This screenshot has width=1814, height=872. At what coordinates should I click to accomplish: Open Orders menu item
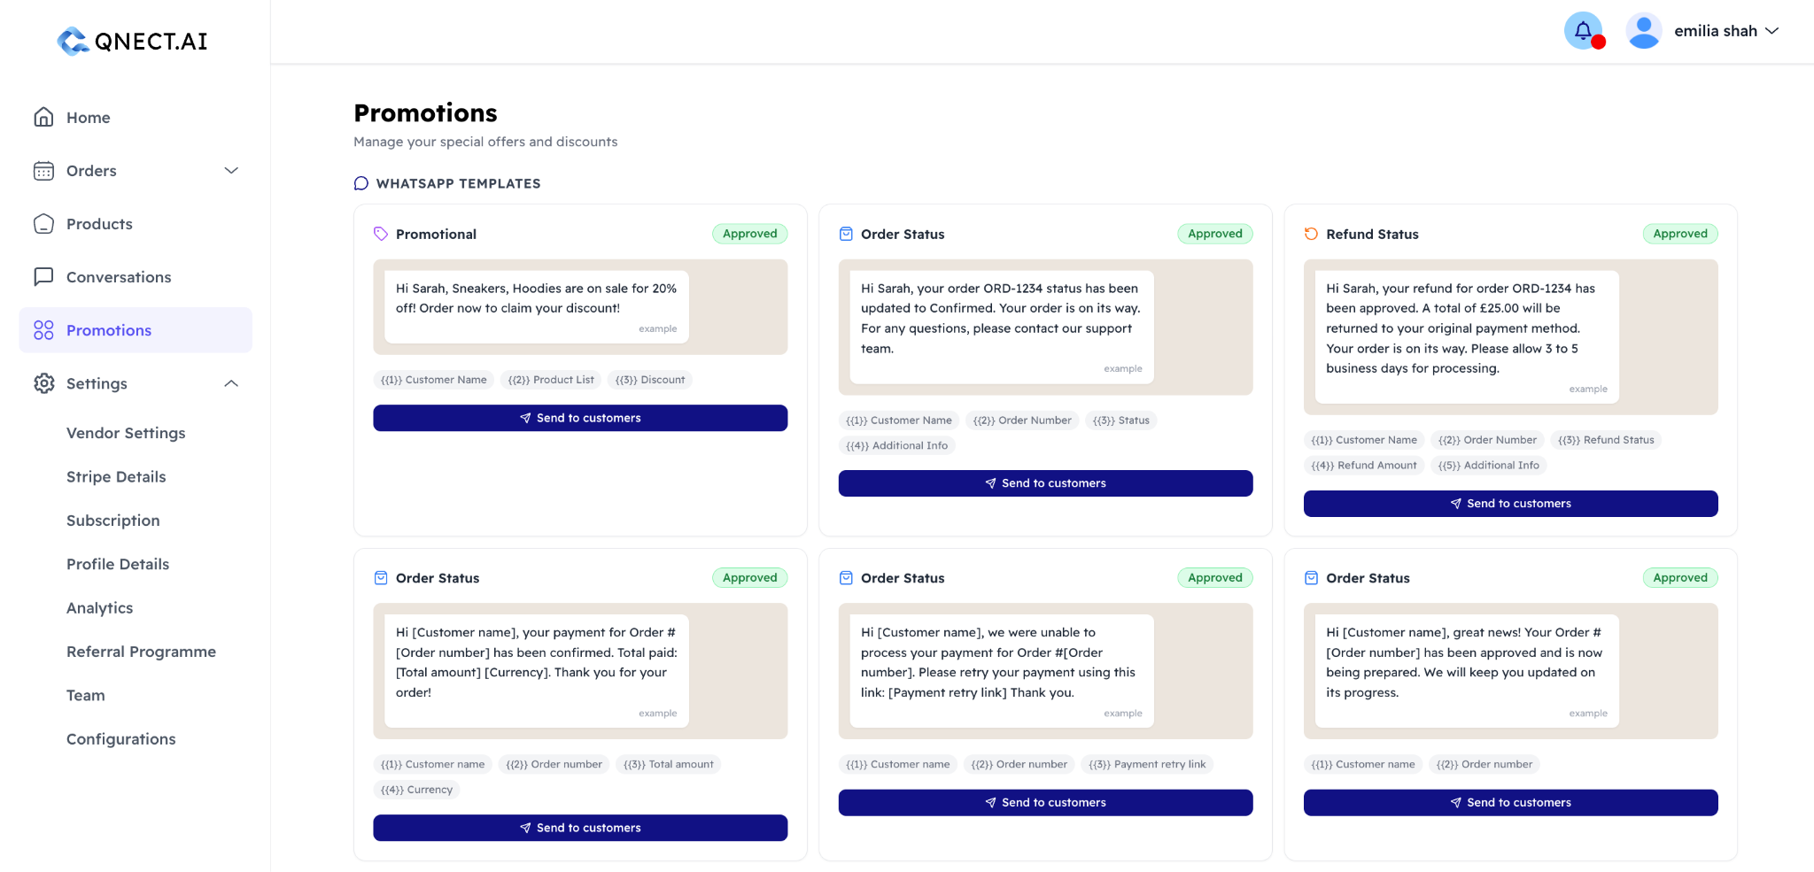(91, 171)
